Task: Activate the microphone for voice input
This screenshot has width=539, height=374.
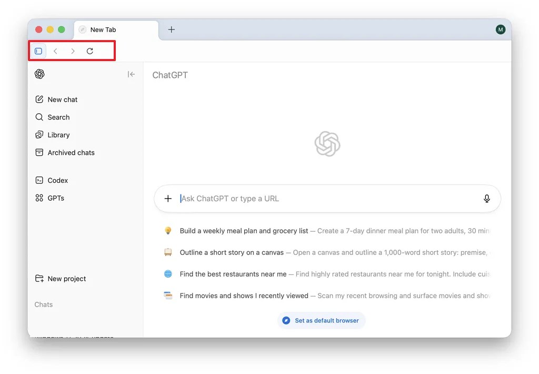Action: pyautogui.click(x=487, y=199)
